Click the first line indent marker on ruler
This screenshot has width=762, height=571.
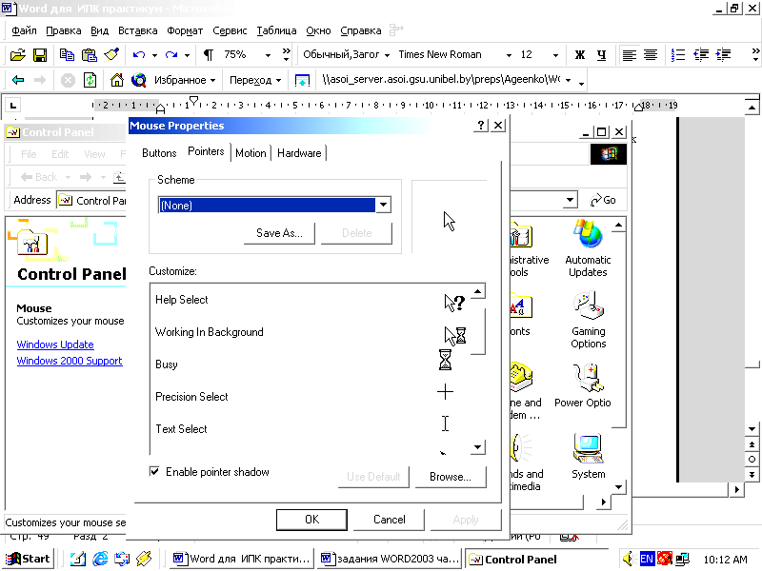(x=194, y=100)
